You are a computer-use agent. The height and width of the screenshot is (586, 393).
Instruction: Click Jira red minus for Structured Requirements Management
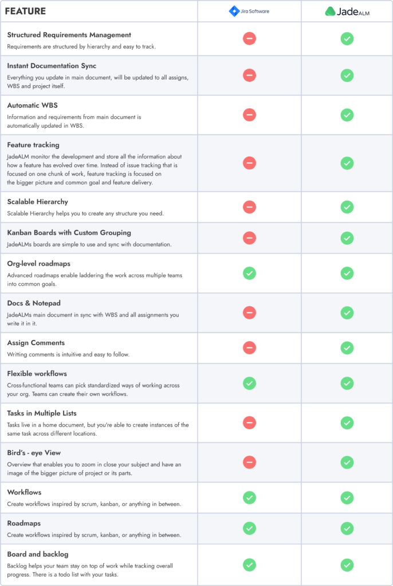click(x=249, y=38)
